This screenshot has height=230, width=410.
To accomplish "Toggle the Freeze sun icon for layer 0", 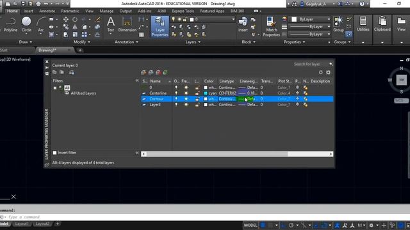I will point(186,88).
